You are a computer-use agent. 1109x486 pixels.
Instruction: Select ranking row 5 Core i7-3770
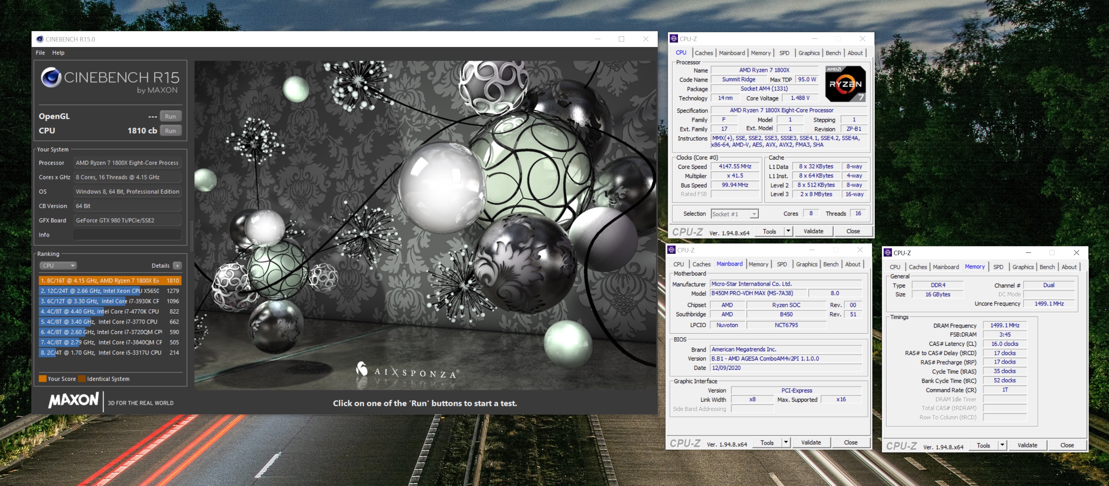110,322
